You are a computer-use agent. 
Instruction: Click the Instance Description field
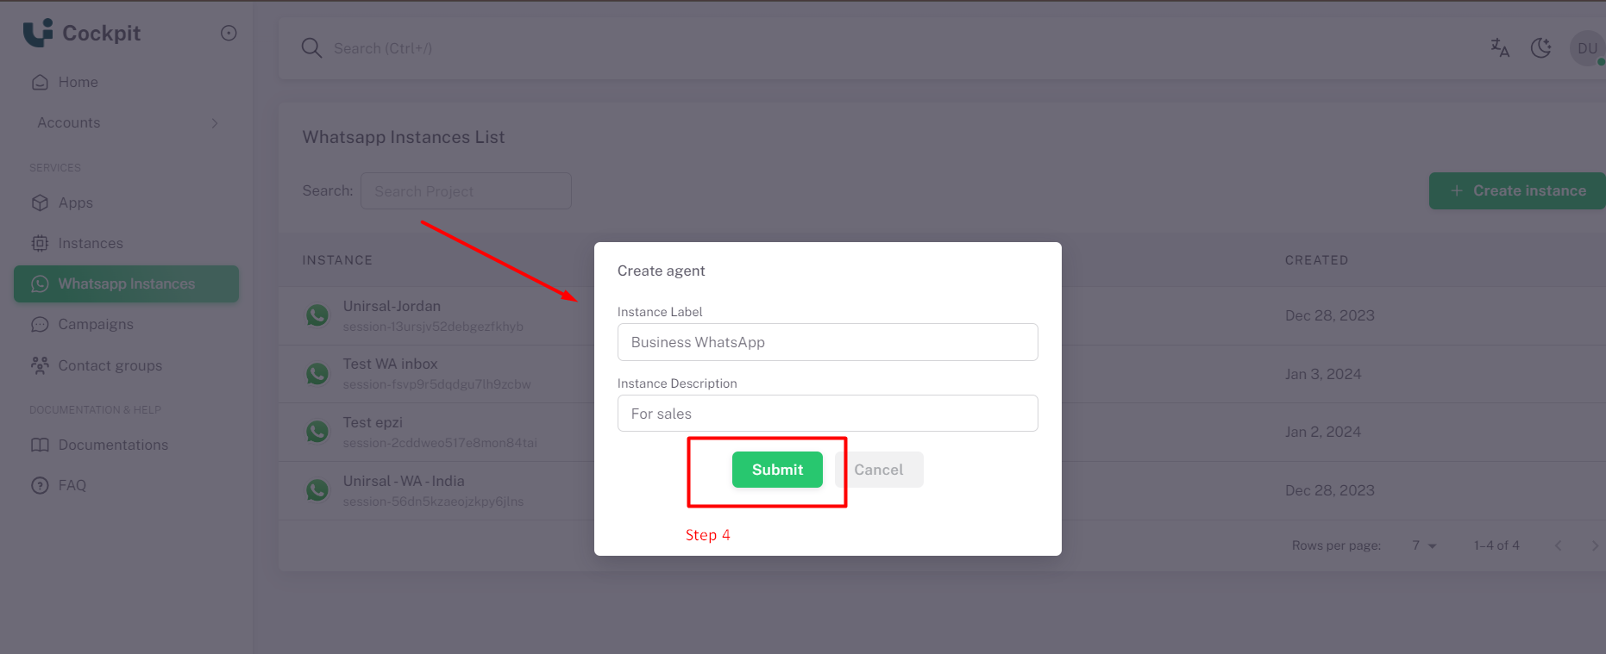pyautogui.click(x=827, y=414)
